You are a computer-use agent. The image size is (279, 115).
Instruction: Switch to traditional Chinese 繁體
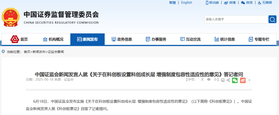[172, 3]
